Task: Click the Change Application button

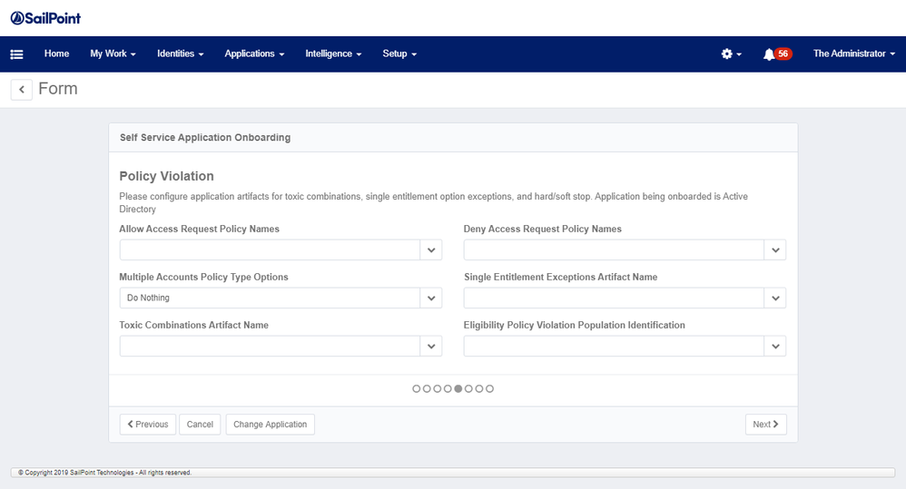Action: click(x=270, y=425)
